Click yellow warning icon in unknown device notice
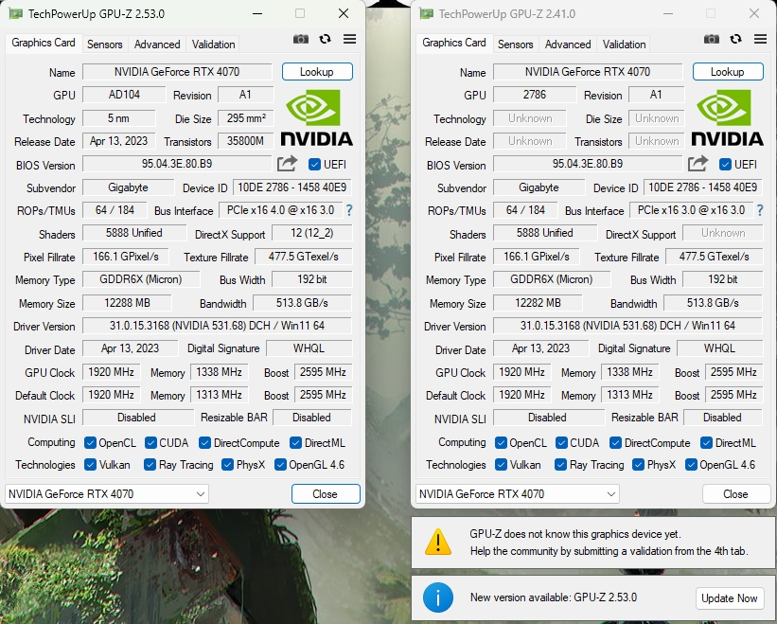The image size is (777, 624). click(x=438, y=542)
